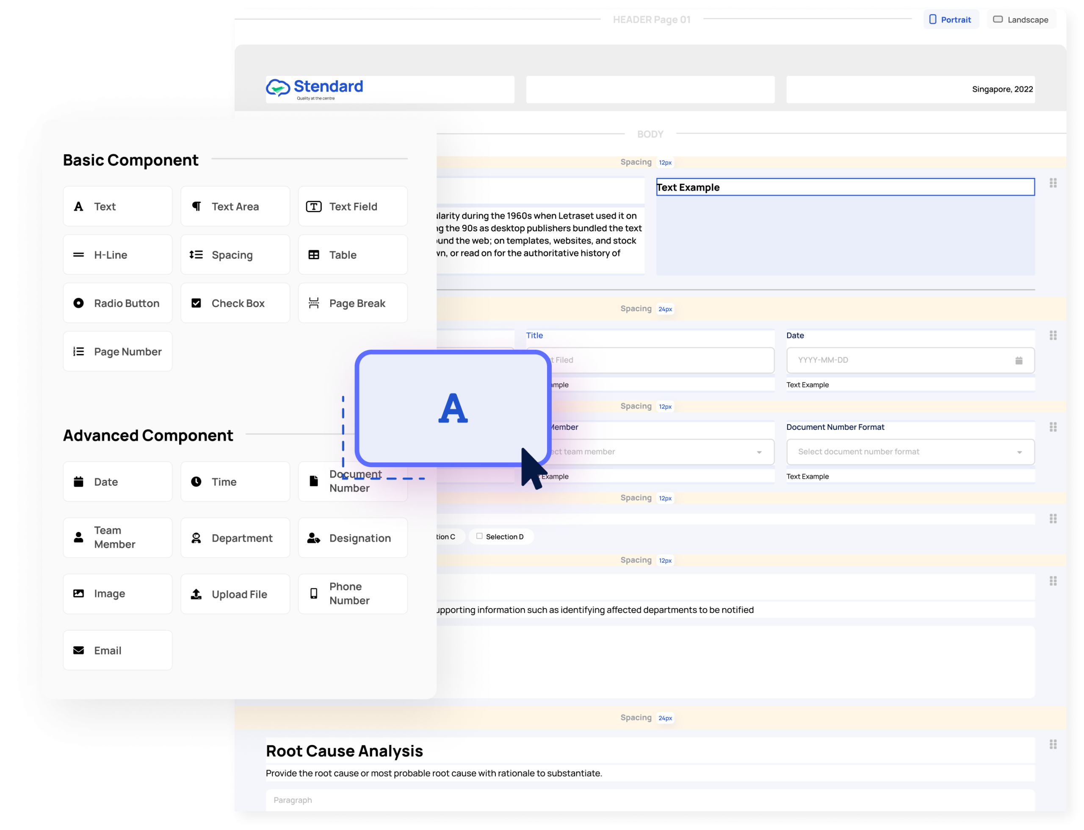The height and width of the screenshot is (830, 1084).
Task: Click the Paragraph input under Root Cause Analysis
Action: point(650,800)
